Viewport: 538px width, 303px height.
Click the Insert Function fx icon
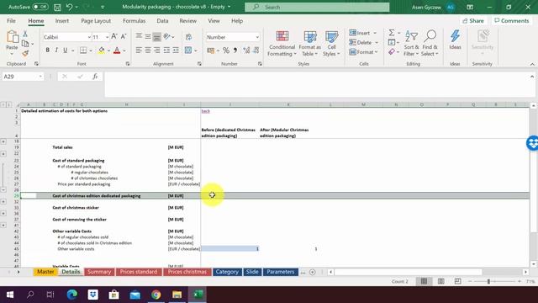95,77
